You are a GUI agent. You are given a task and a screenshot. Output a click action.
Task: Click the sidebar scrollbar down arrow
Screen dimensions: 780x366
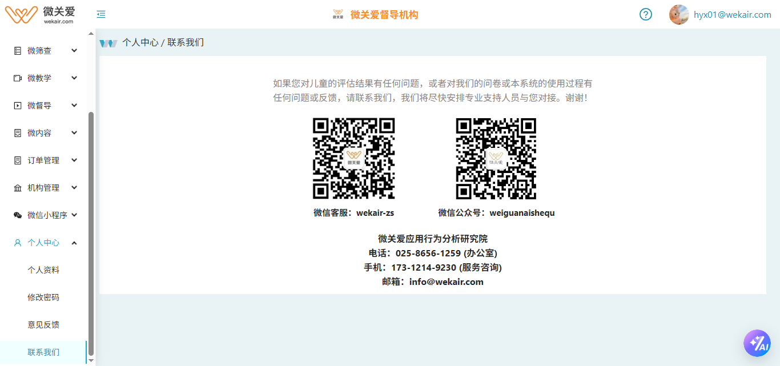pos(91,361)
